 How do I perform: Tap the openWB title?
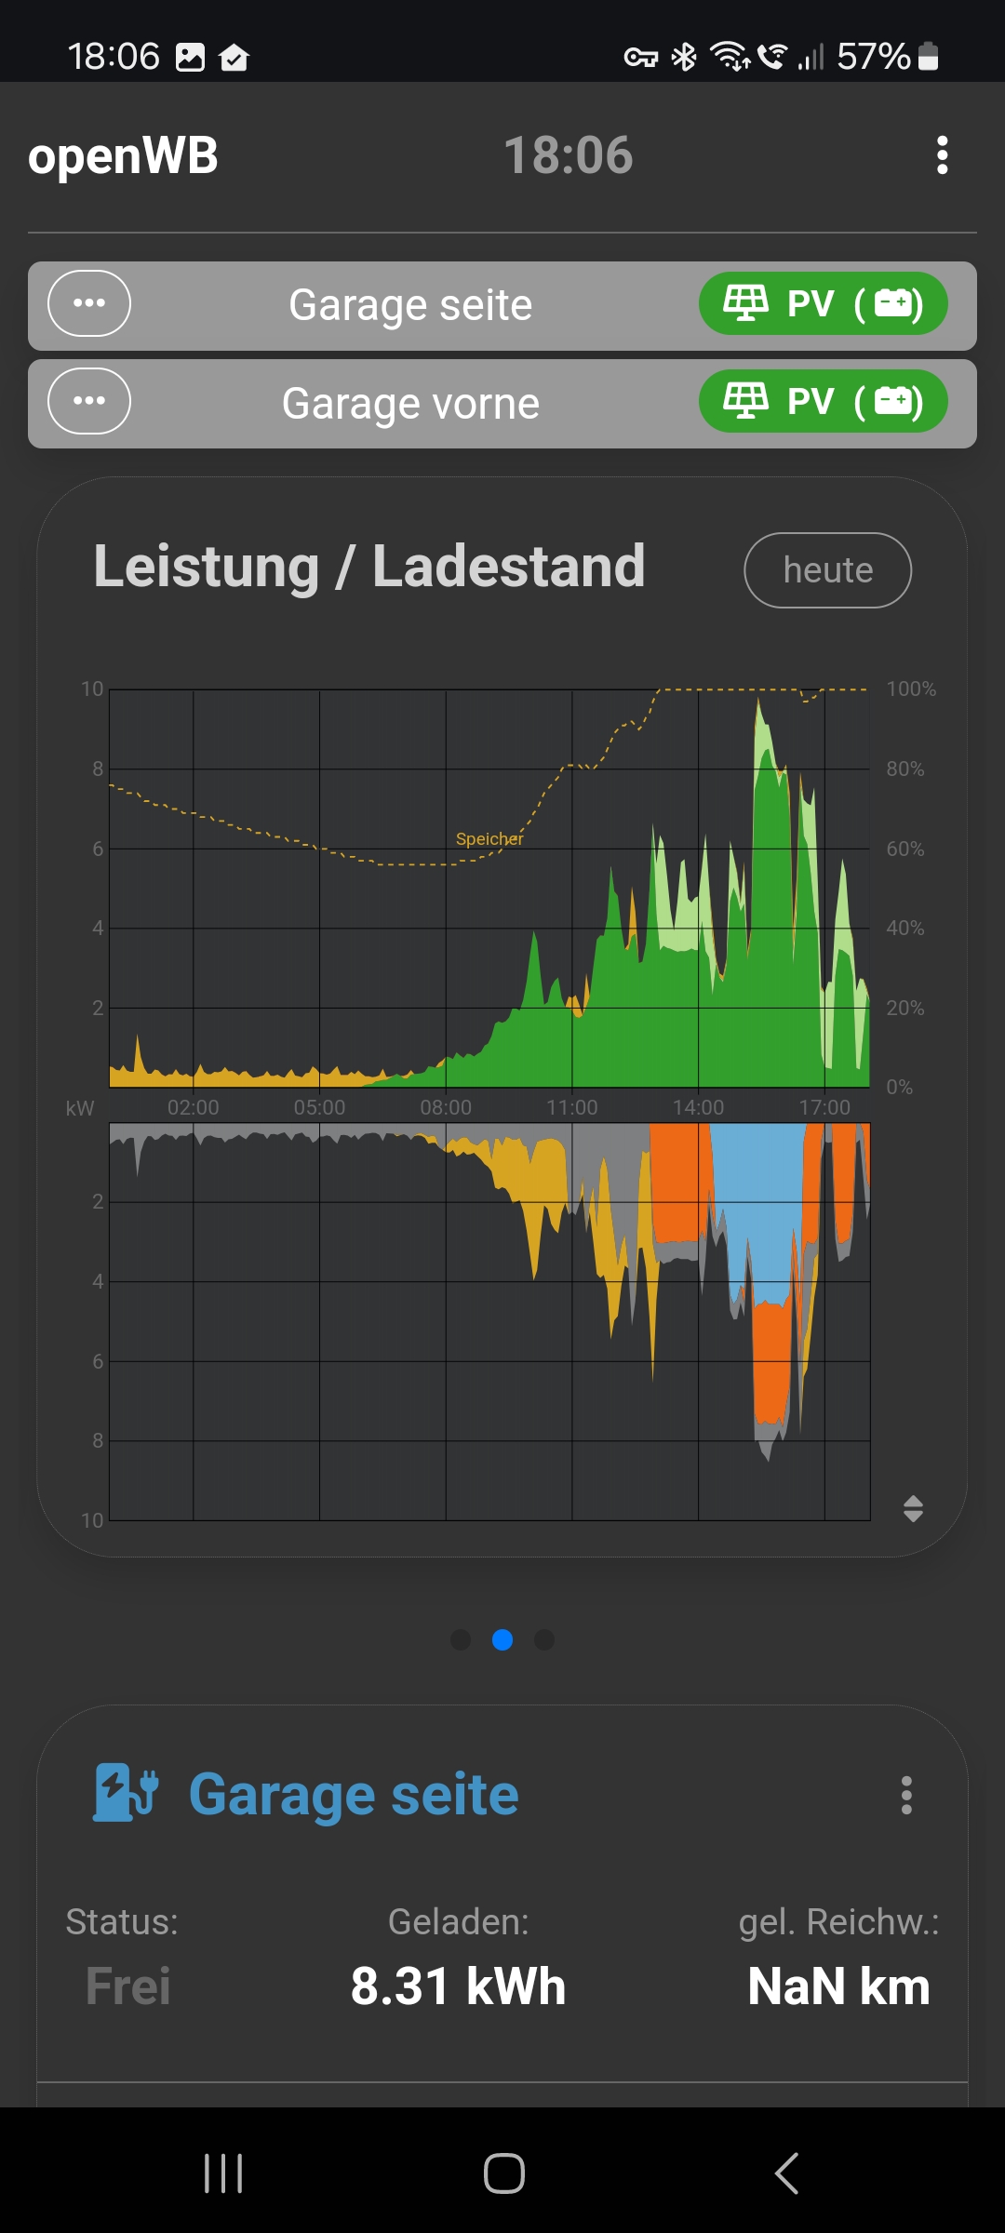123,155
